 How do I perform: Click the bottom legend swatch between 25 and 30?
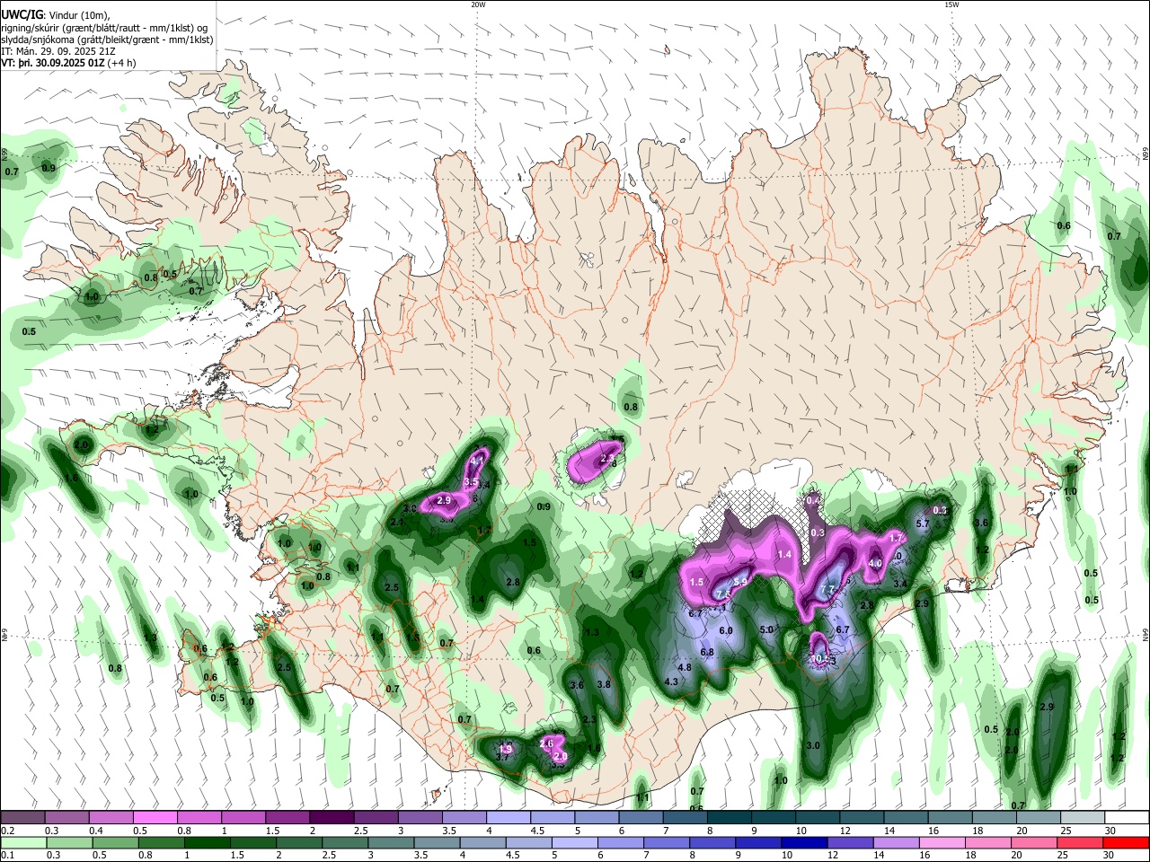(1081, 842)
